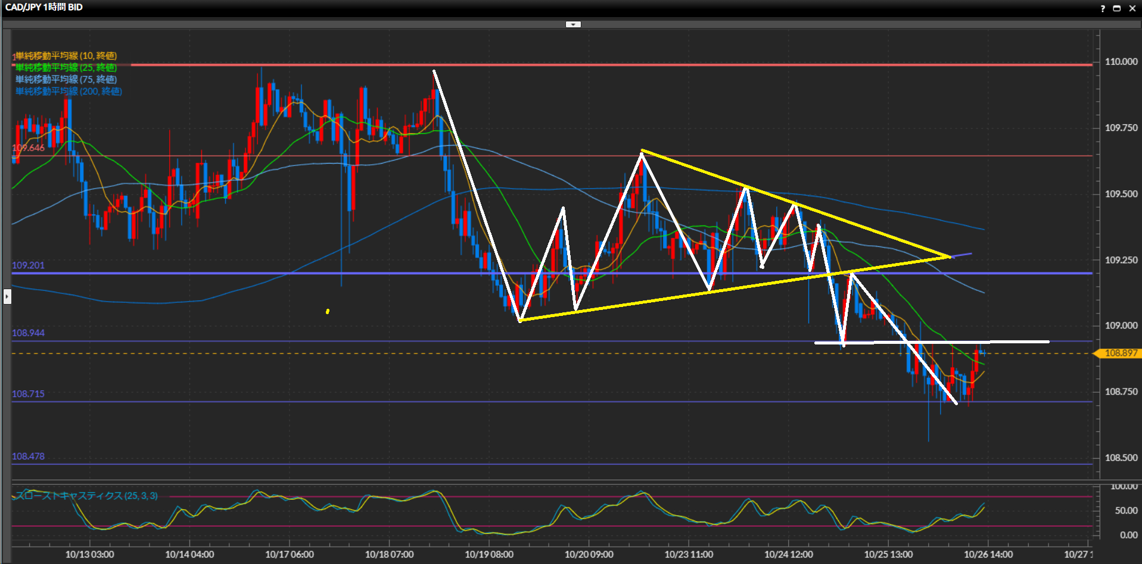Screen dimensions: 1142x564
Task: Click the current price tag 108.897
Action: point(1120,353)
